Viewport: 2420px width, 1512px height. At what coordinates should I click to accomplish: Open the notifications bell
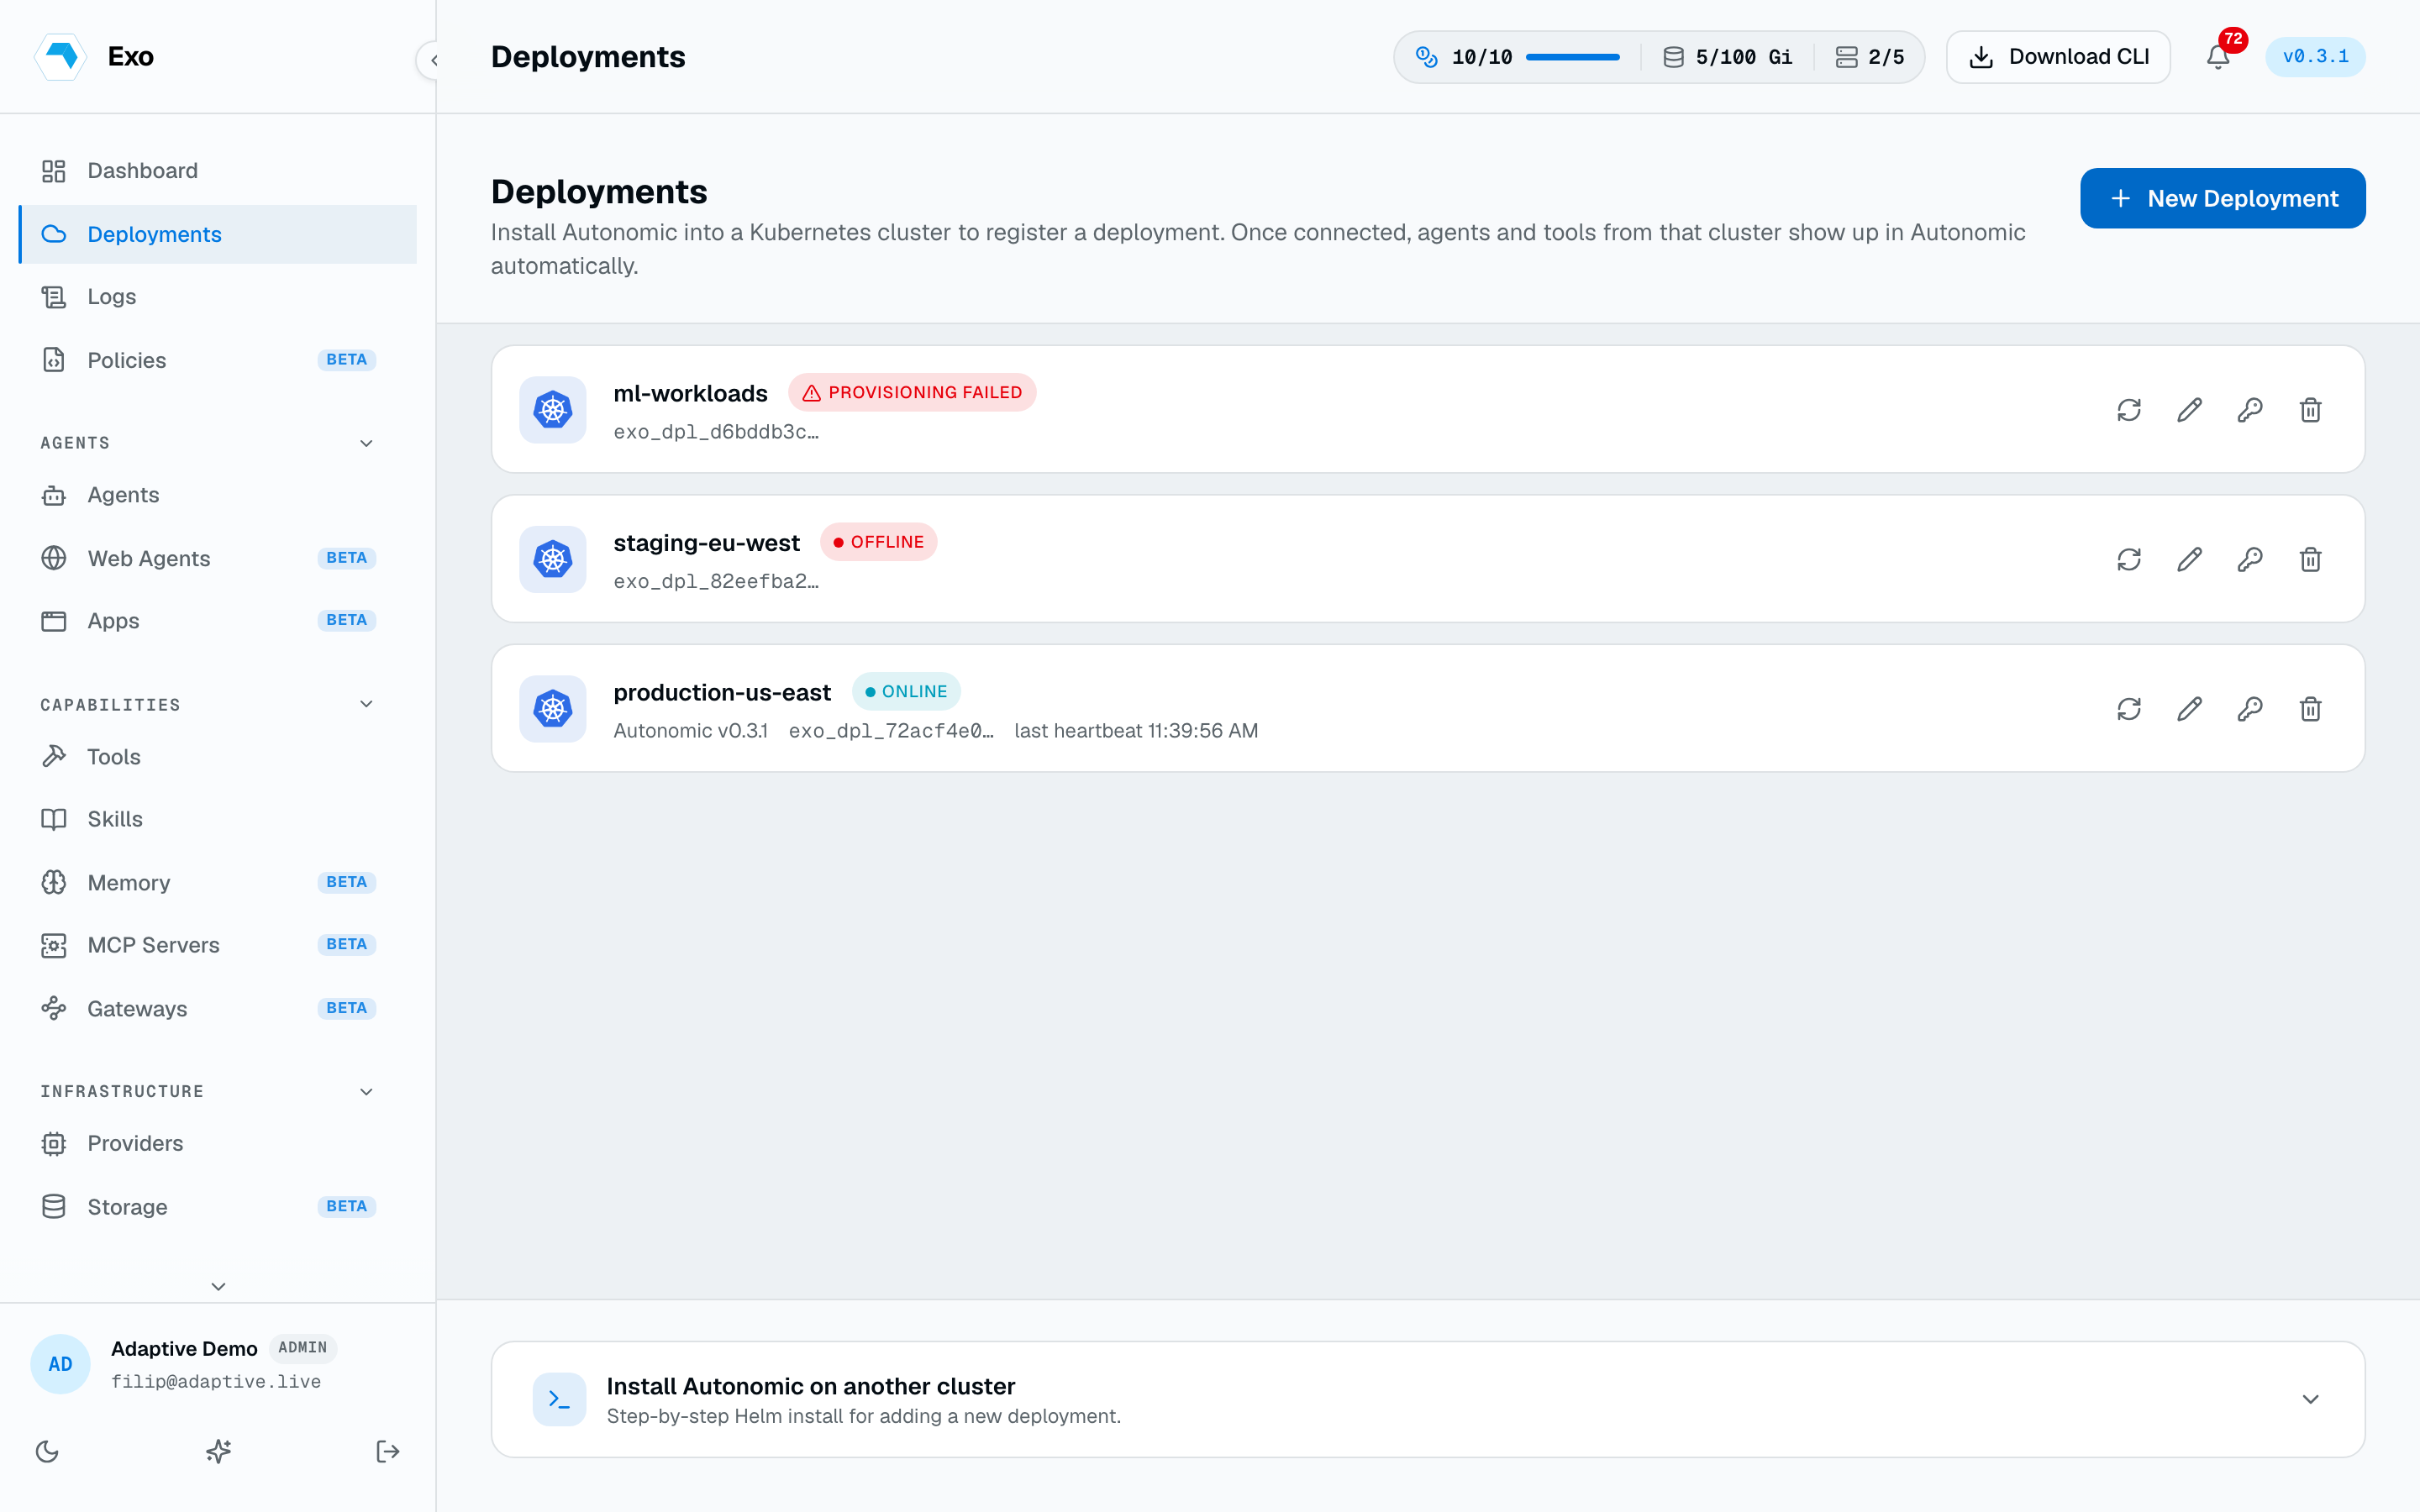2218,57
